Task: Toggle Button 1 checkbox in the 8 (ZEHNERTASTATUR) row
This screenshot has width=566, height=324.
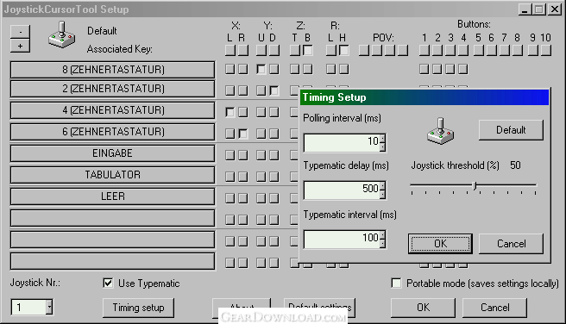Action: [x=424, y=69]
